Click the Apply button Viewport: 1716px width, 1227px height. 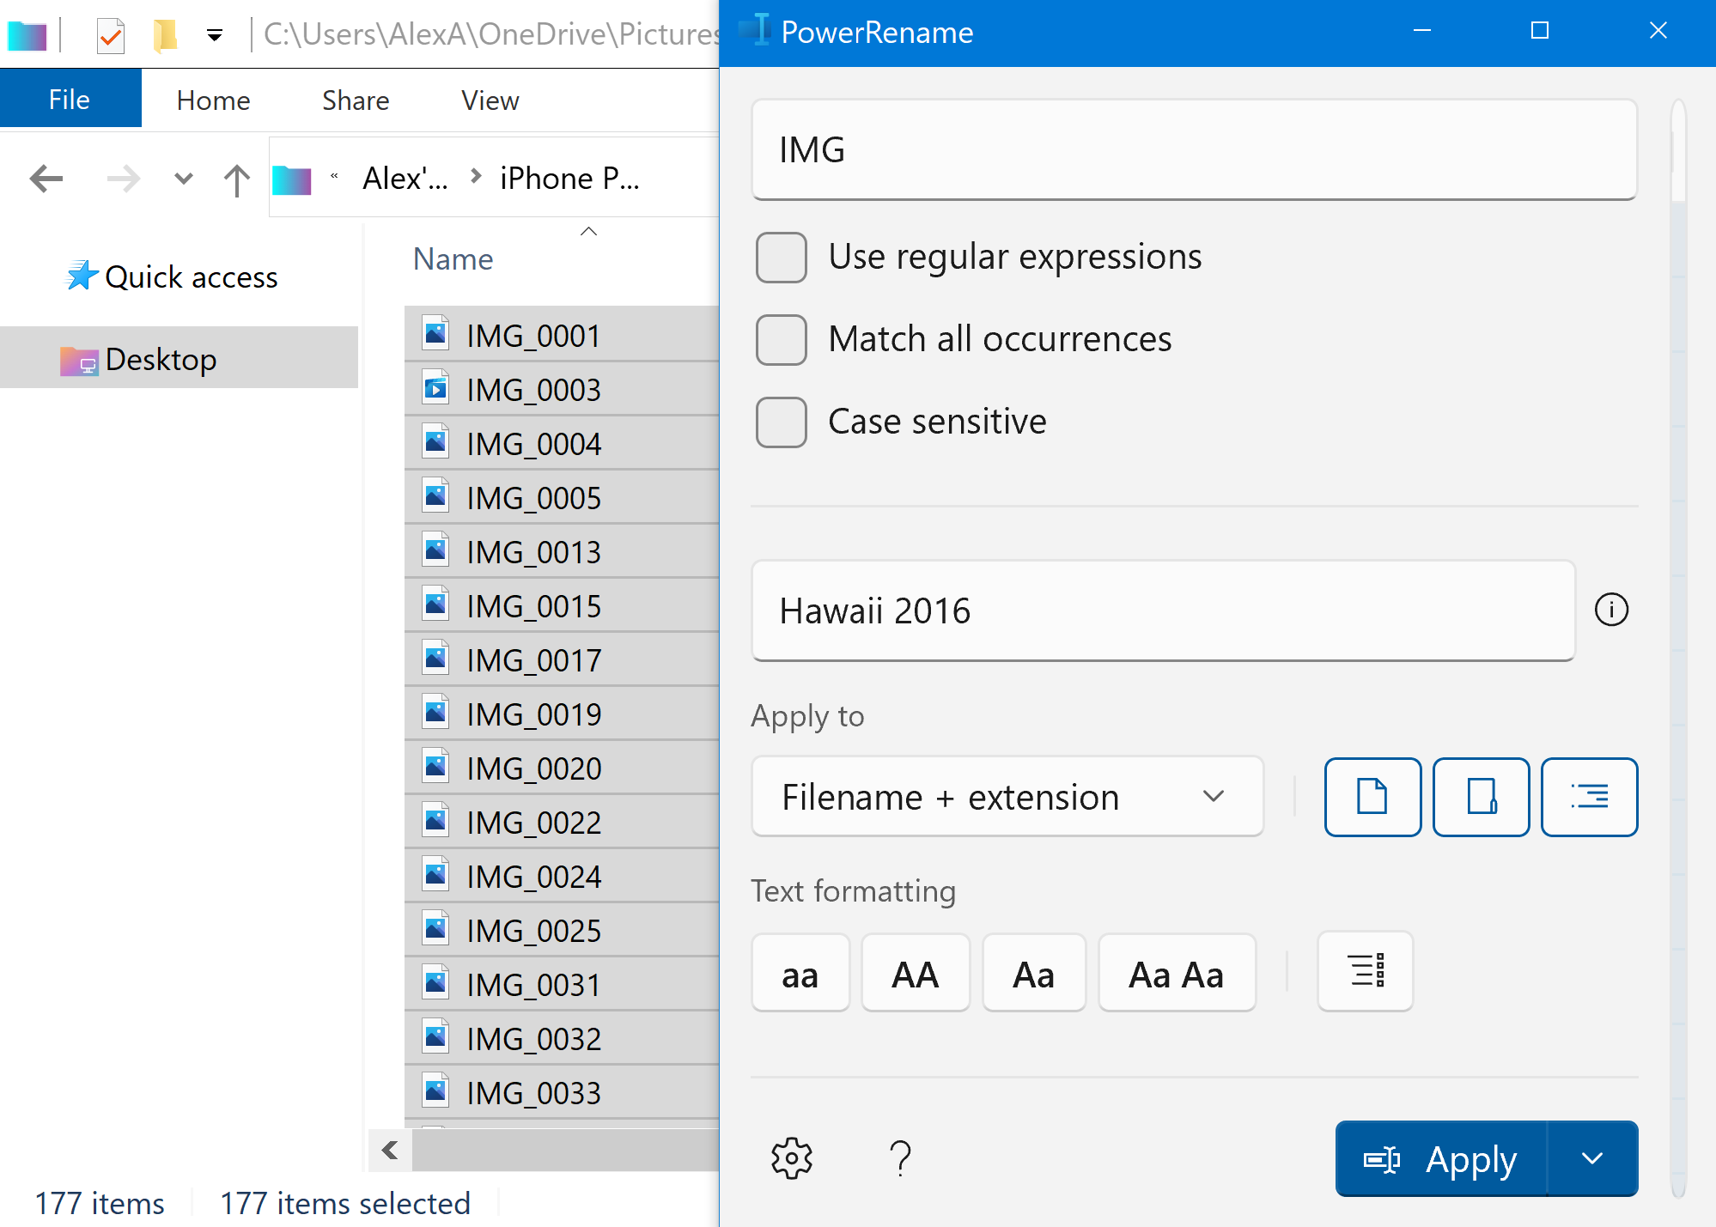click(x=1441, y=1158)
